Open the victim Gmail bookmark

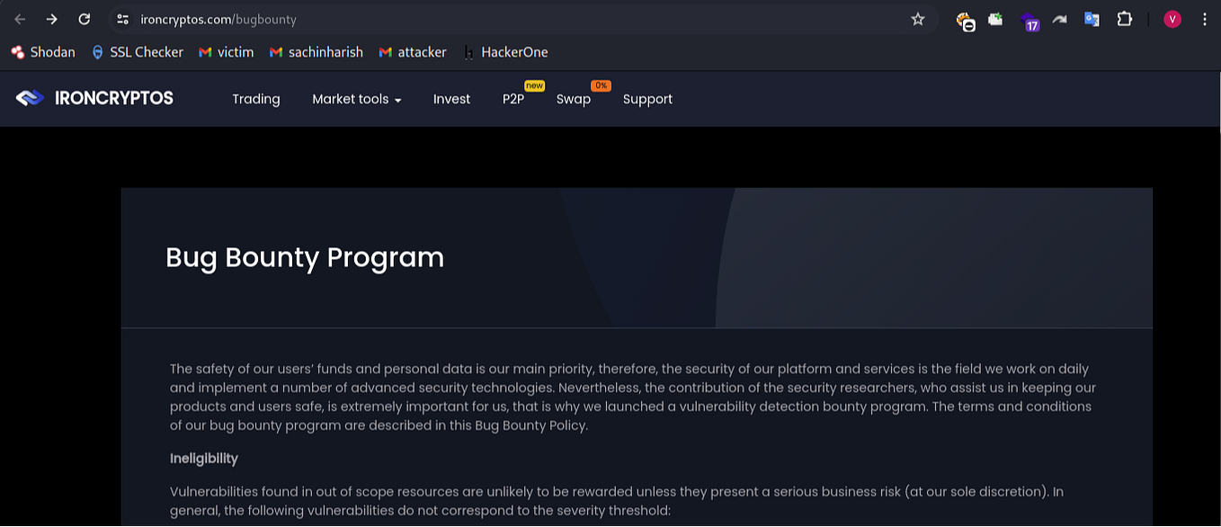point(226,52)
